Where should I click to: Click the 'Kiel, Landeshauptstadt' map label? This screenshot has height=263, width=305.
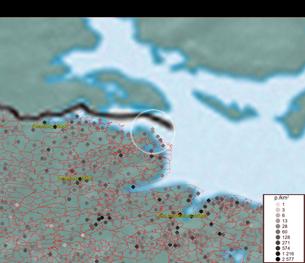182,215
